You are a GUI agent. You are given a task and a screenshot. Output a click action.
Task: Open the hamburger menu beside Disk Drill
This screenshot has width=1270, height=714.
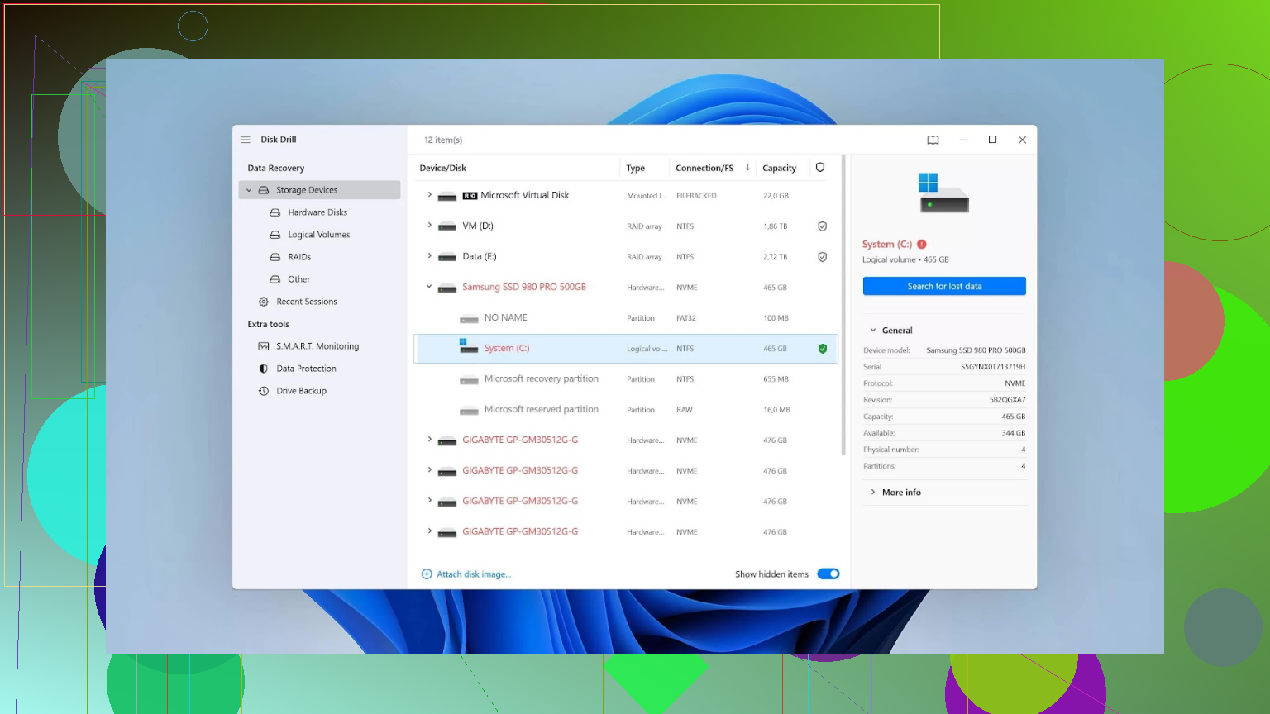coord(246,140)
